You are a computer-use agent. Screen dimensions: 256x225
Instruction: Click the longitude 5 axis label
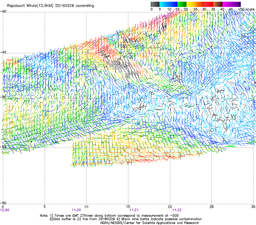click(44, 207)
